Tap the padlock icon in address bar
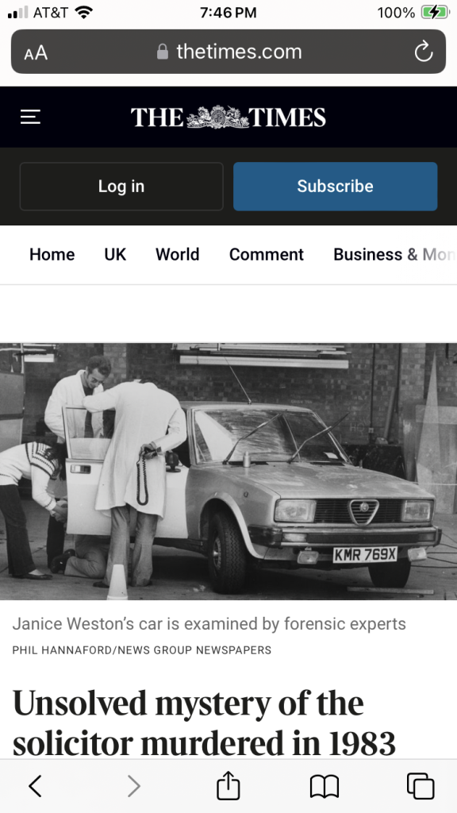The width and height of the screenshot is (457, 813). (x=162, y=52)
